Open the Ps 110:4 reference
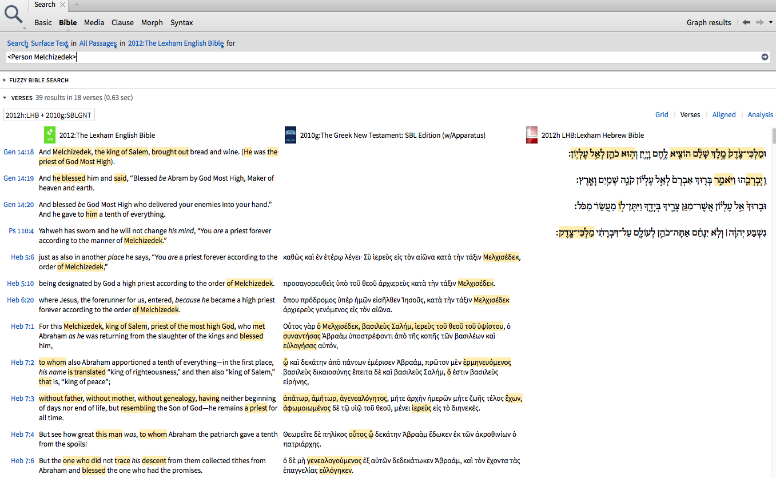The height and width of the screenshot is (478, 776). [x=21, y=231]
